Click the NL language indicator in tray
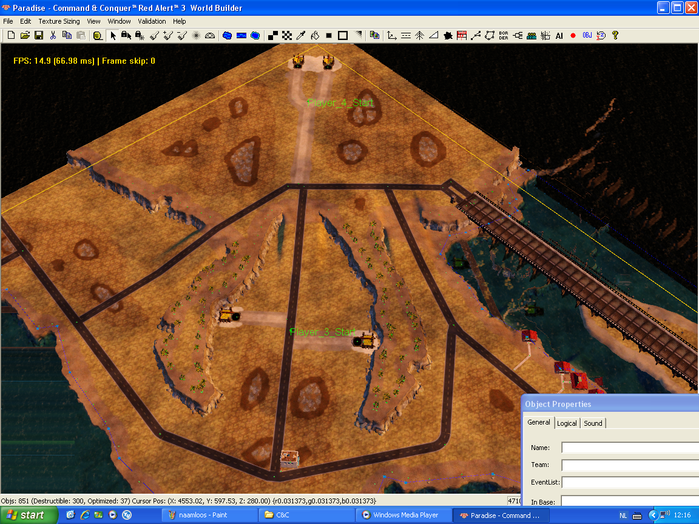699x524 pixels. coord(623,516)
